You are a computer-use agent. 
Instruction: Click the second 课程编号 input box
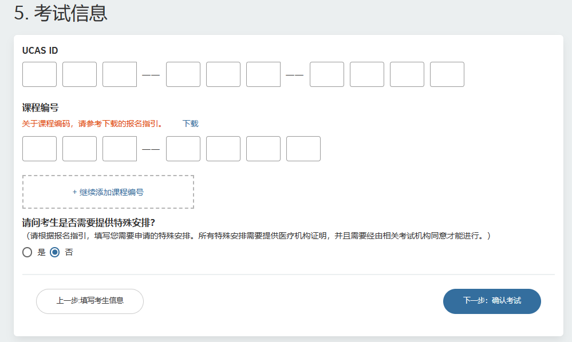[80, 149]
